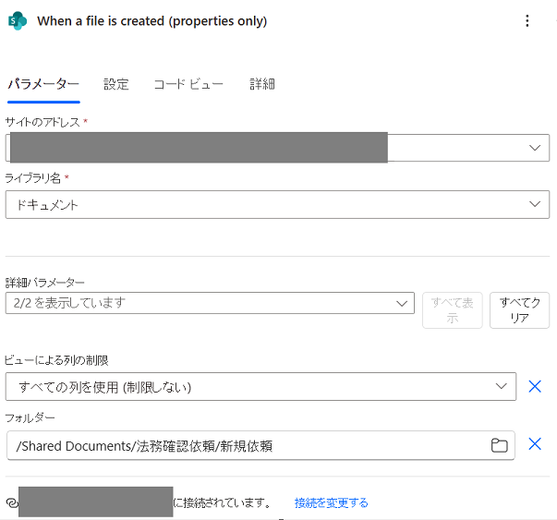Click the すべて表示 button
The width and height of the screenshot is (557, 520).
pos(453,310)
